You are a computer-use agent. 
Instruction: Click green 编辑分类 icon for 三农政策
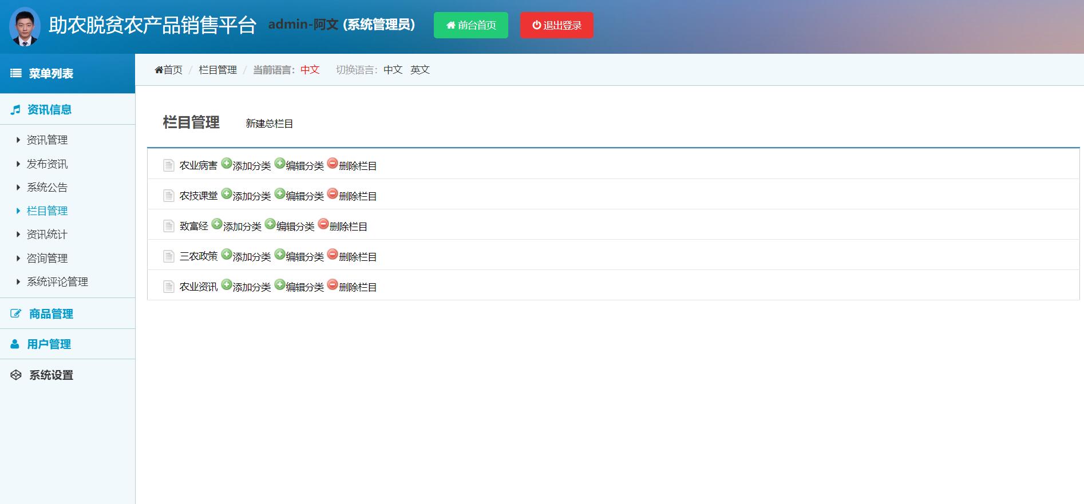pyautogui.click(x=280, y=254)
